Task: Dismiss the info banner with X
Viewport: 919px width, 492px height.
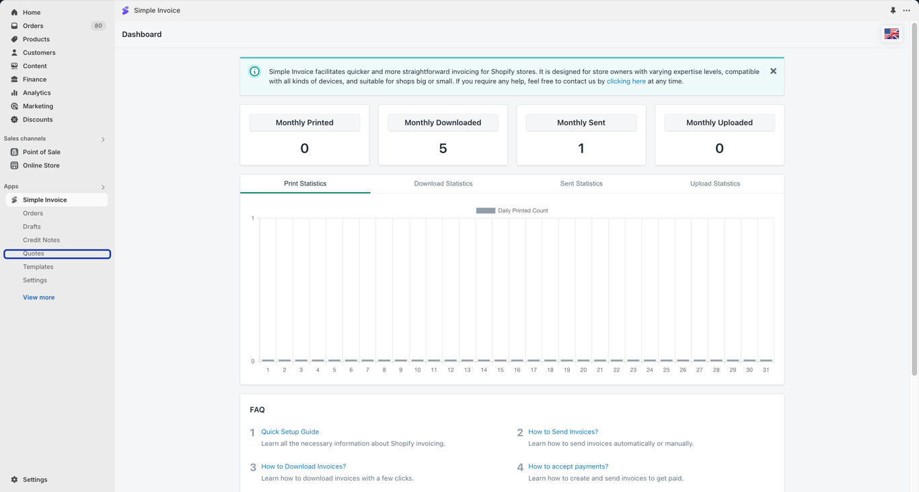Action: [773, 71]
